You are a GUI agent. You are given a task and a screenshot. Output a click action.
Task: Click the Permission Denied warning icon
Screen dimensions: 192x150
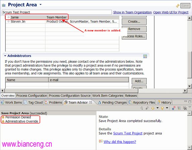[x=3, y=117]
